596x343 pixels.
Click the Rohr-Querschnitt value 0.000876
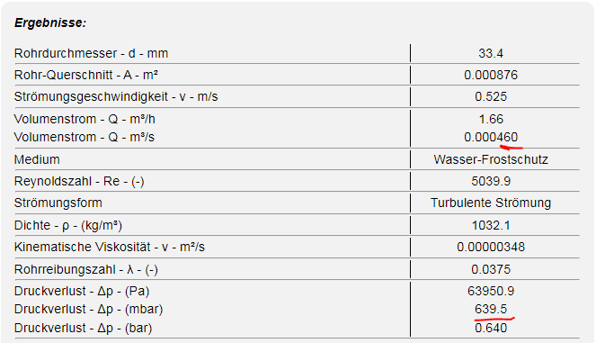pos(491,75)
